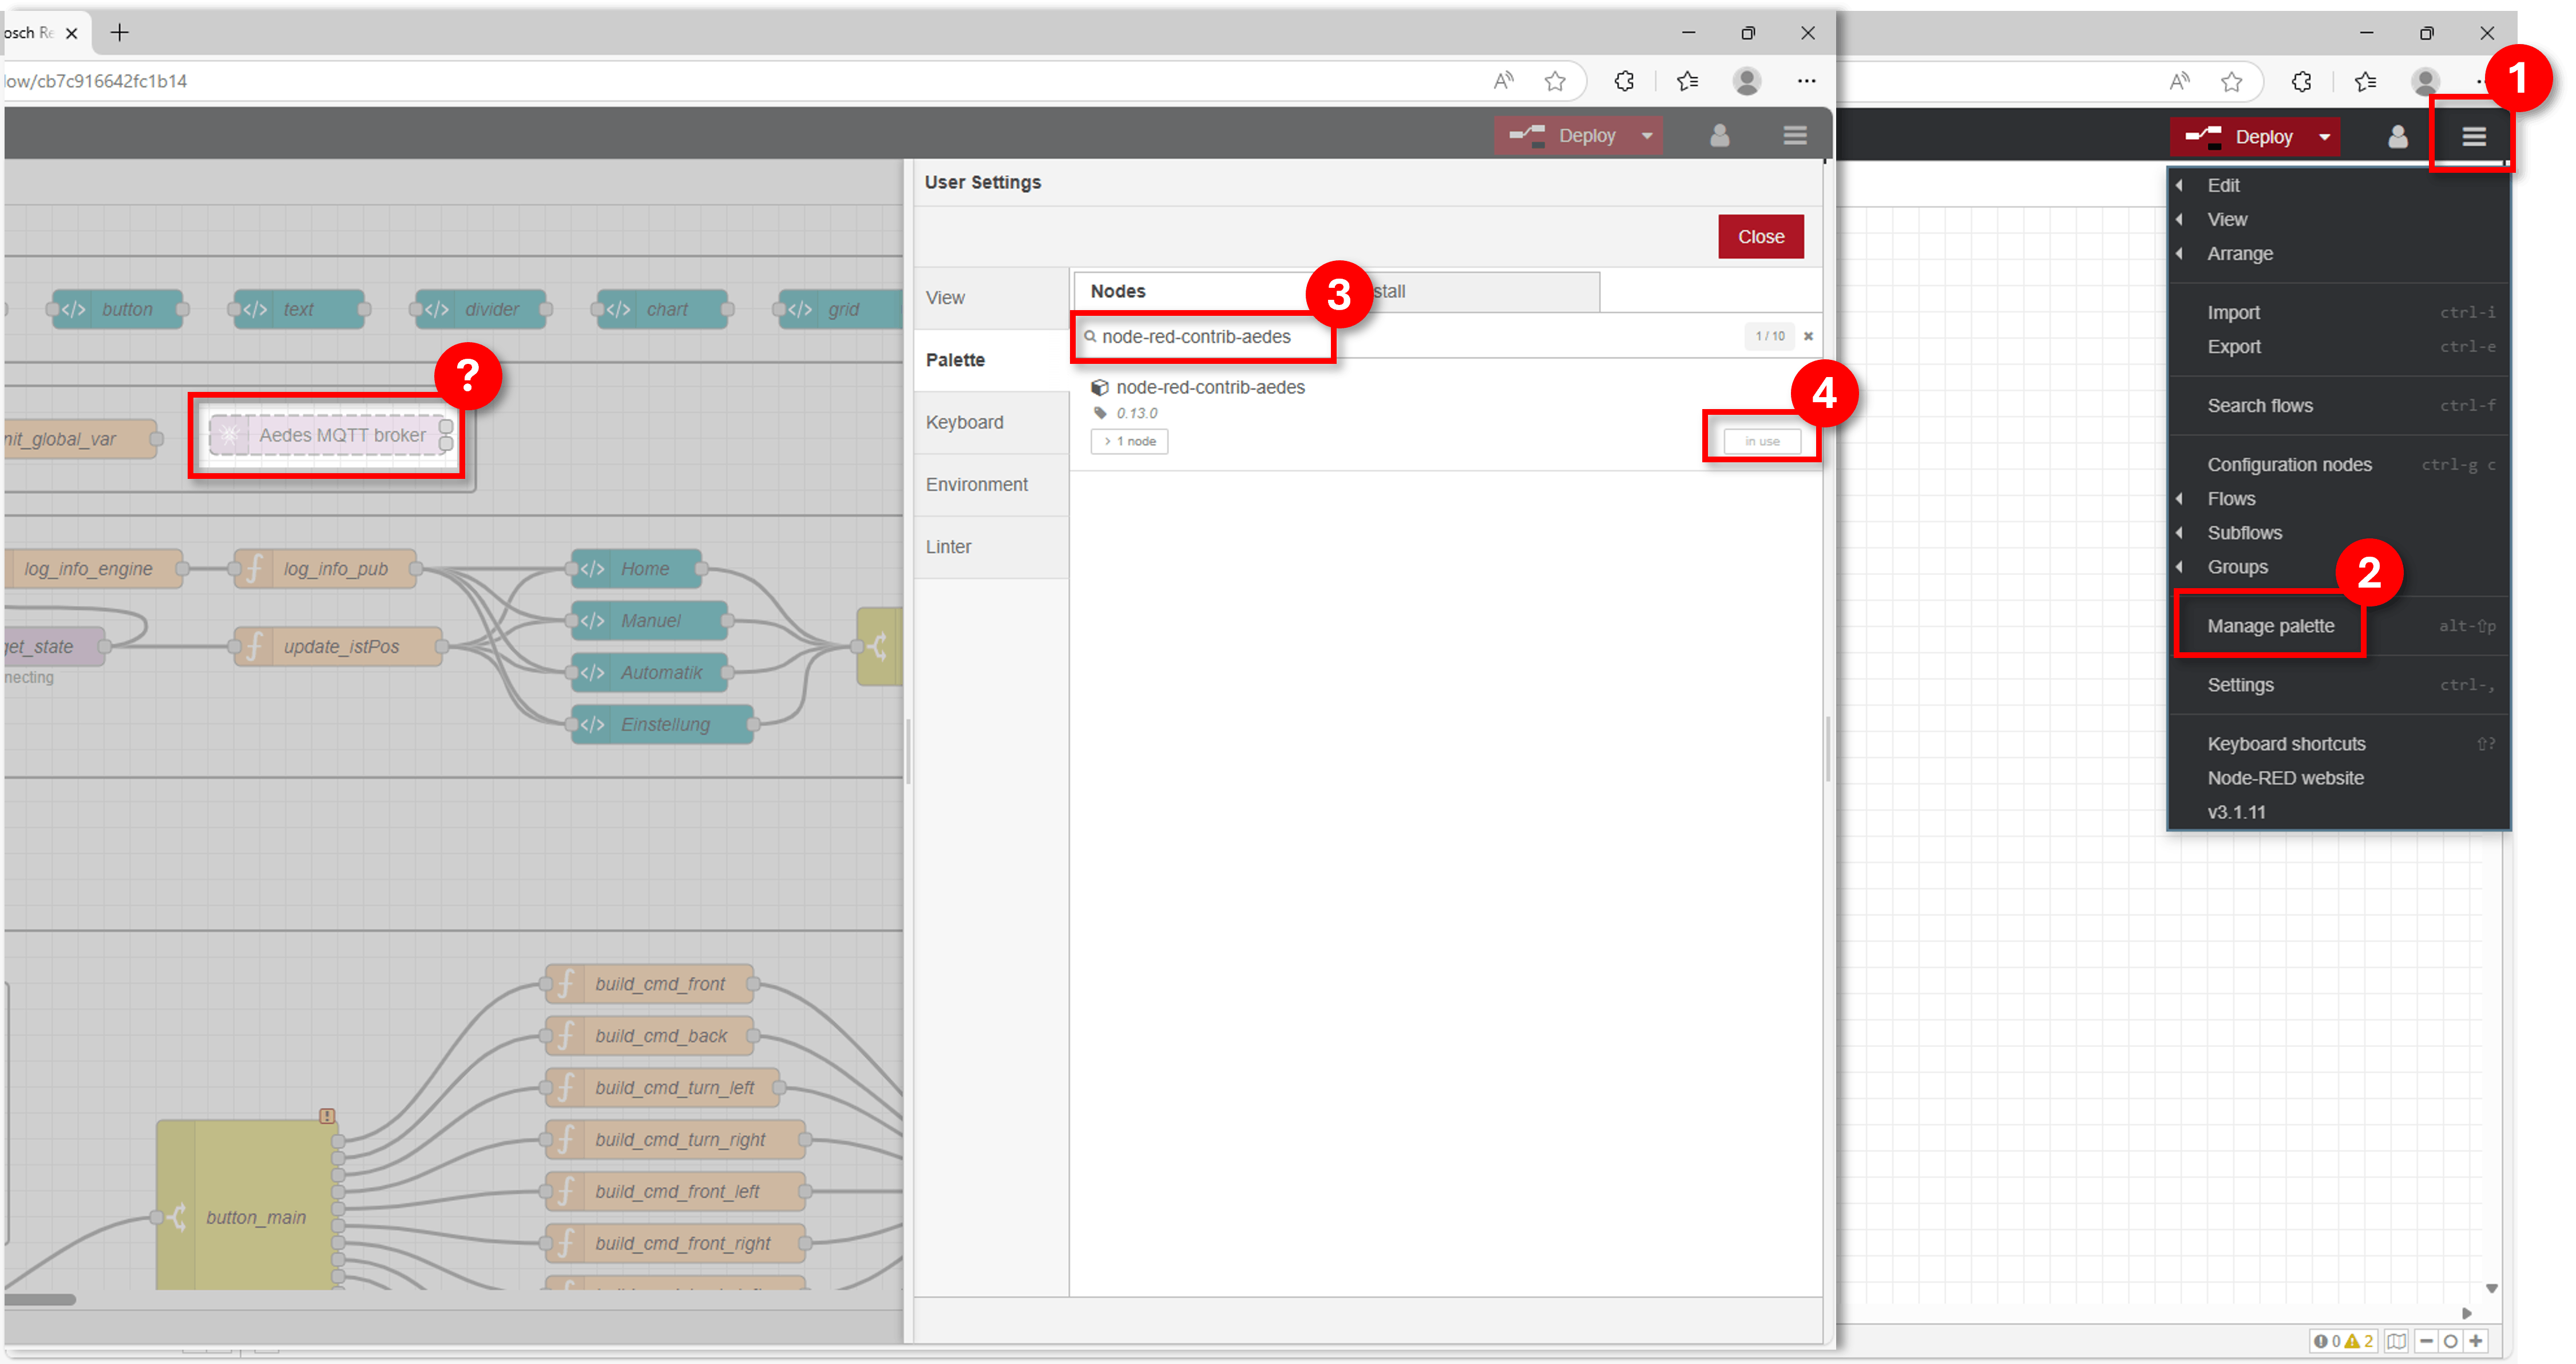Expand the View submenu
The height and width of the screenshot is (1364, 2576).
pyautogui.click(x=2338, y=219)
